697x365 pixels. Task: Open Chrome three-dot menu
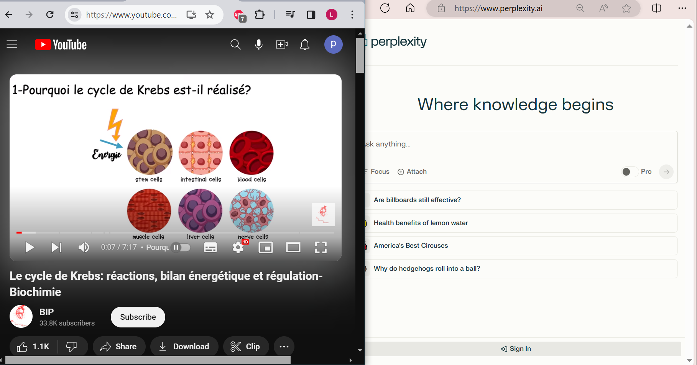pos(352,15)
